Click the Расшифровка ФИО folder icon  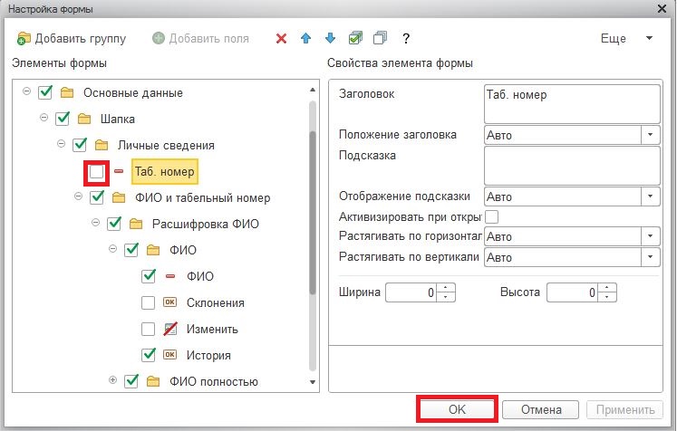[x=136, y=224]
